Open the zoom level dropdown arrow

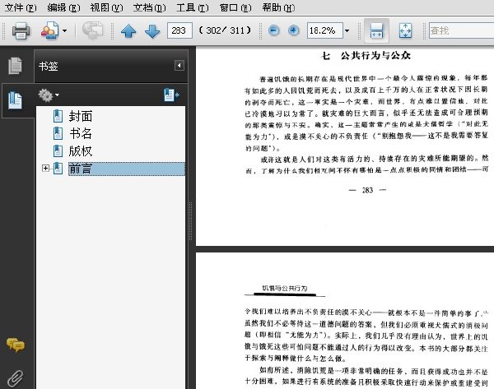pos(347,30)
